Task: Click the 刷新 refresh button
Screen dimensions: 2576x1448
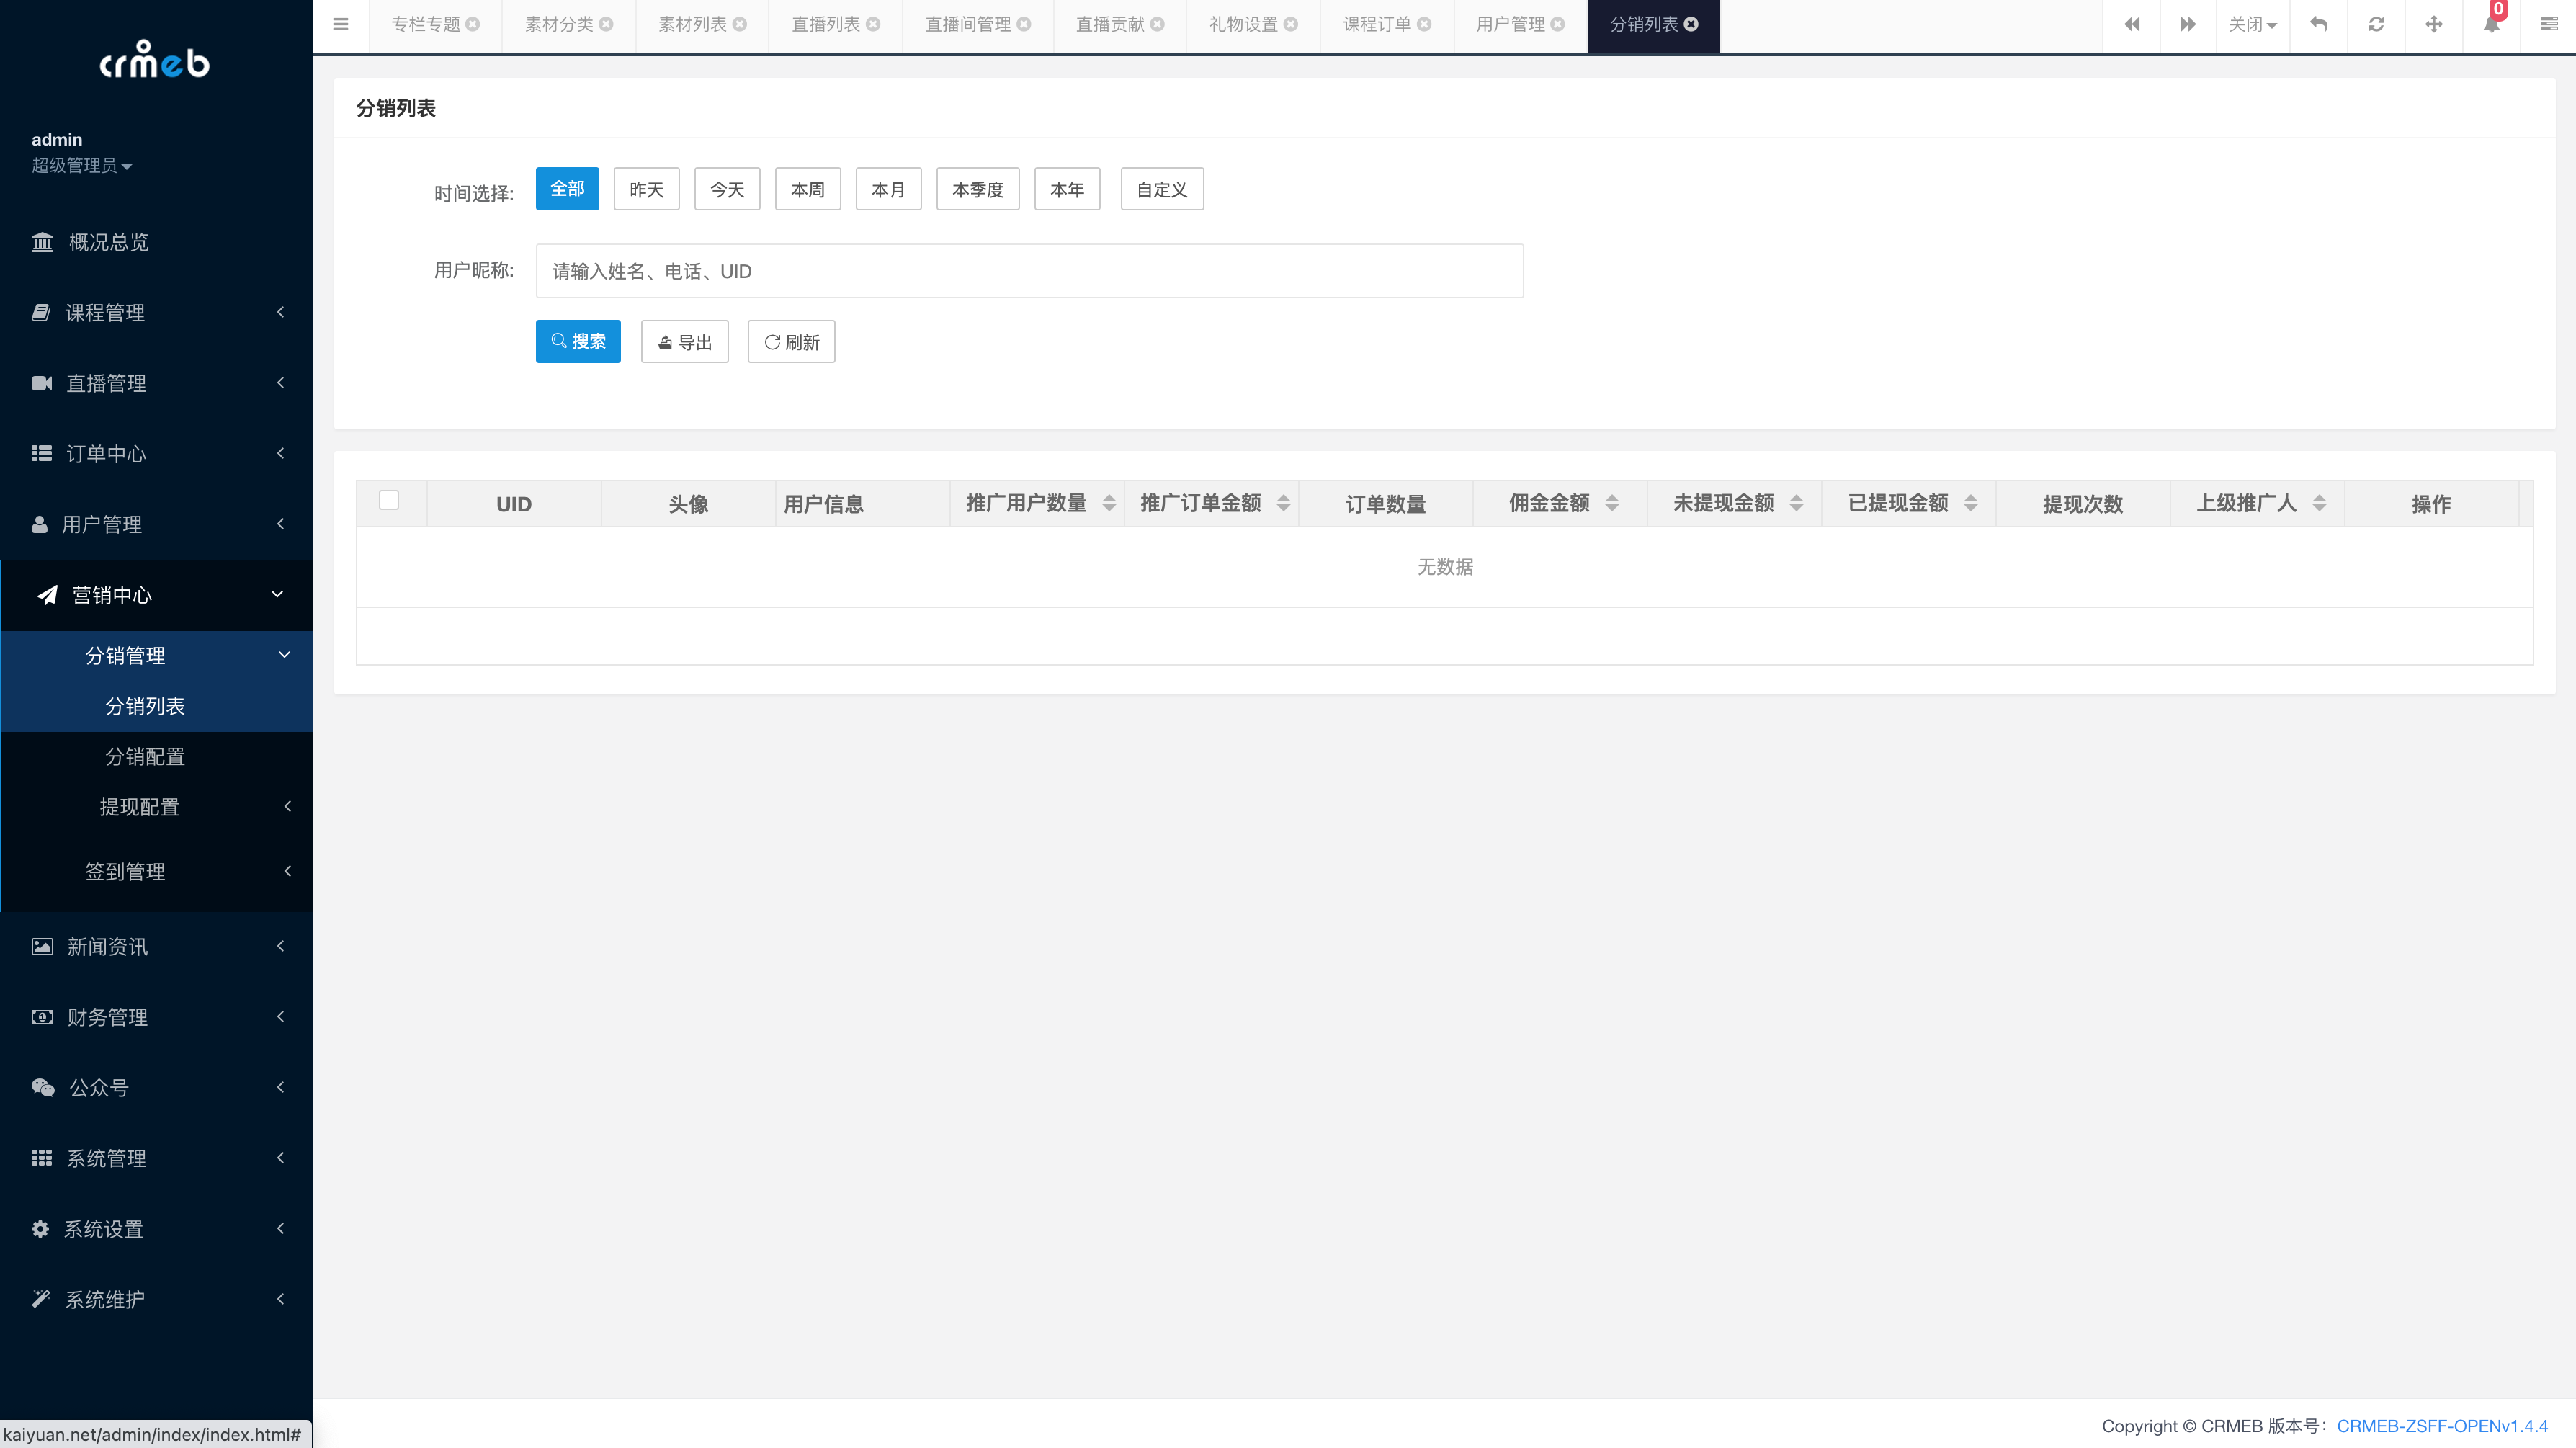Action: pos(791,342)
